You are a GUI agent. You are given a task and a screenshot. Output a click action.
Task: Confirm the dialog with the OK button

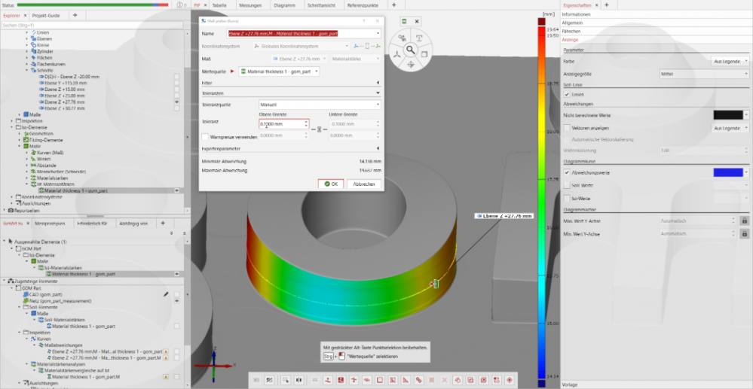click(x=329, y=184)
